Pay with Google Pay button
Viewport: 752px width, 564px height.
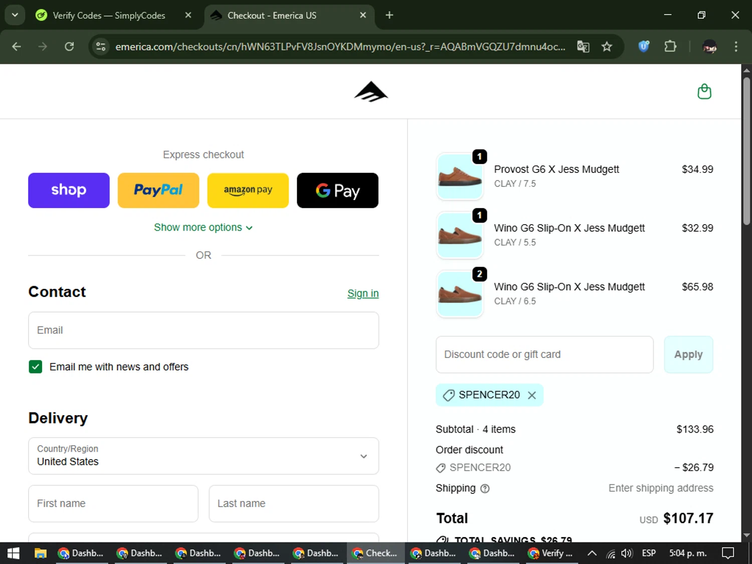[338, 191]
